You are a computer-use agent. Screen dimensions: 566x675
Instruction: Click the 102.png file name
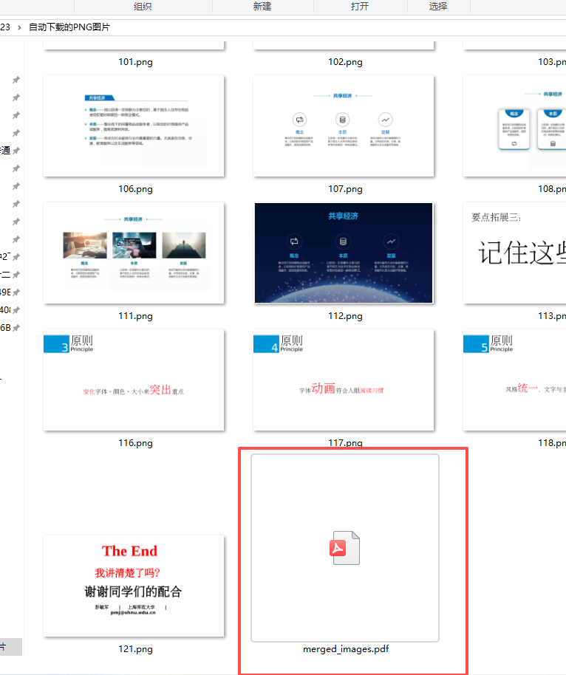(345, 62)
